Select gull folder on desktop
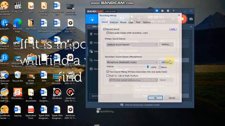The width and height of the screenshot is (225, 126). click(x=31, y=7)
